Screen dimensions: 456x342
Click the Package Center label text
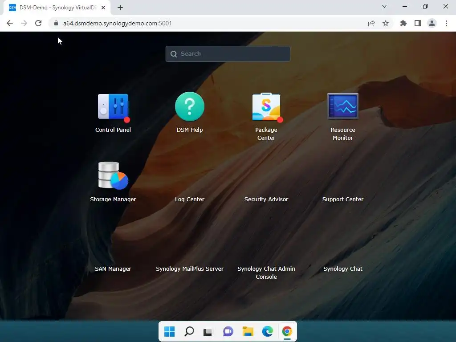coord(266,134)
